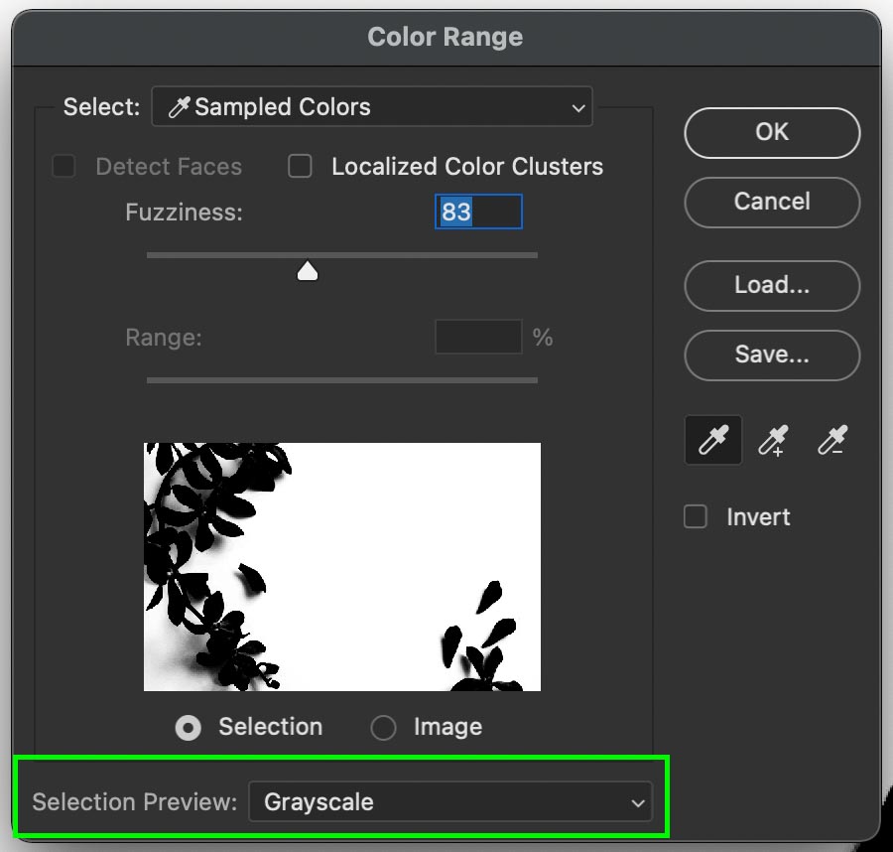
Task: Select the Add to Sample eyedropper
Action: (773, 440)
